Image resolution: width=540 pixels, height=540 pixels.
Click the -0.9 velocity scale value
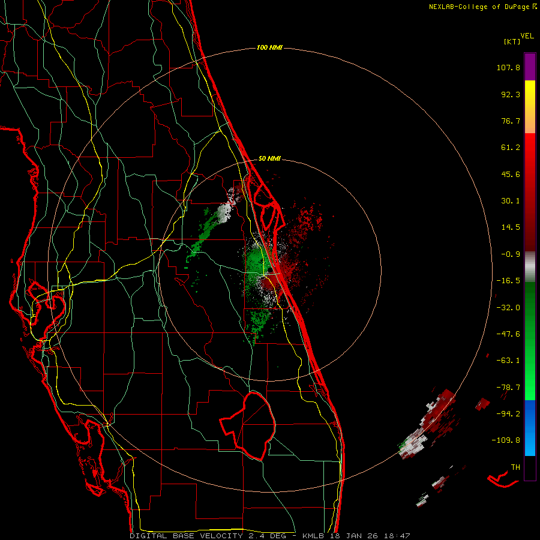click(511, 254)
